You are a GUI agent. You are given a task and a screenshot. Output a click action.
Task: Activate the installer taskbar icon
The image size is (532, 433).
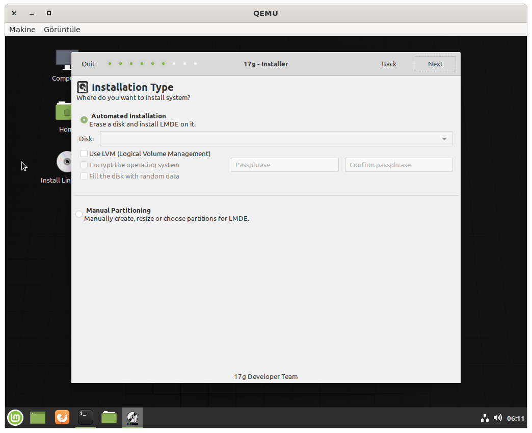[x=132, y=418]
